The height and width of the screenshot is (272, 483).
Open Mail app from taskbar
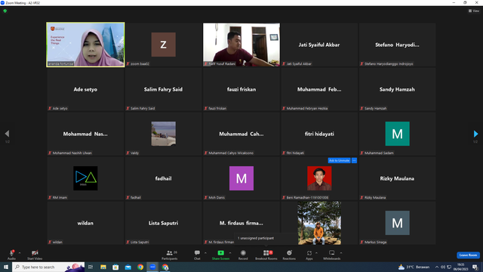click(x=128, y=267)
